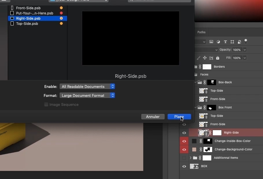Filter layers by adjustment layers icon
This screenshot has width=263, height=179.
click(218, 42)
